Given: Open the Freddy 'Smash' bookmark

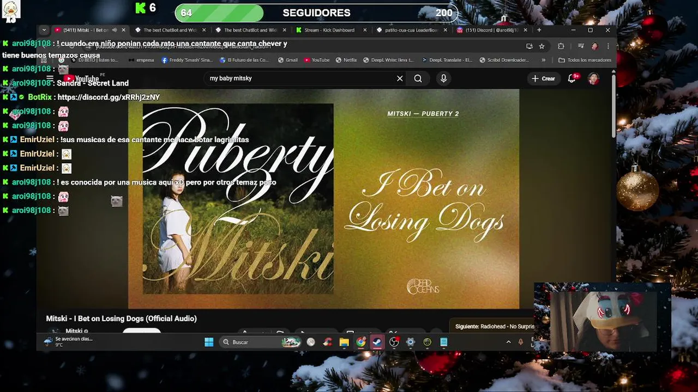Looking at the screenshot, I should (x=187, y=60).
